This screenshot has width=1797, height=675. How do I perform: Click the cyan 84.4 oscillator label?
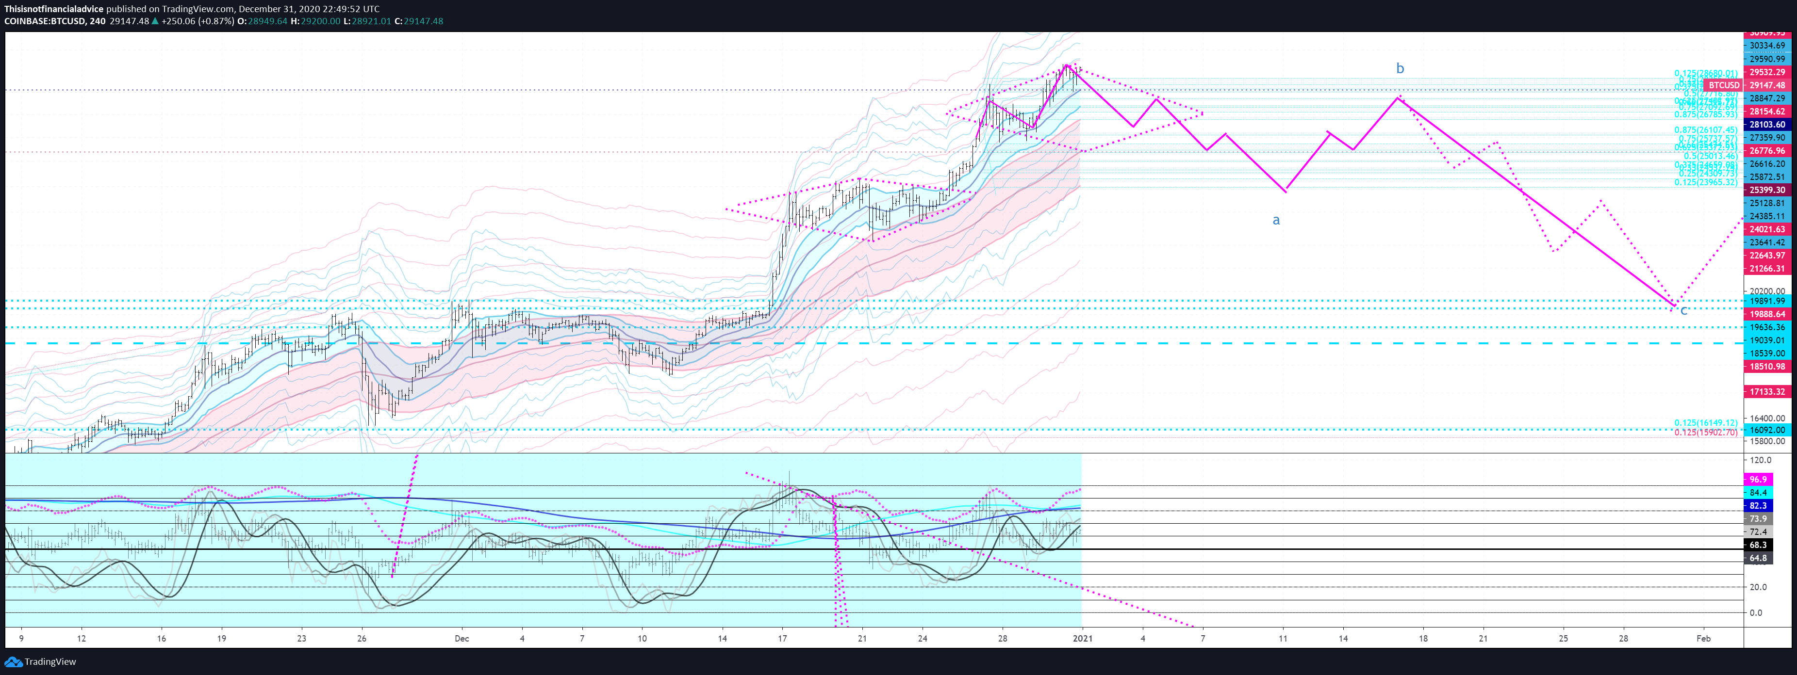(1759, 492)
